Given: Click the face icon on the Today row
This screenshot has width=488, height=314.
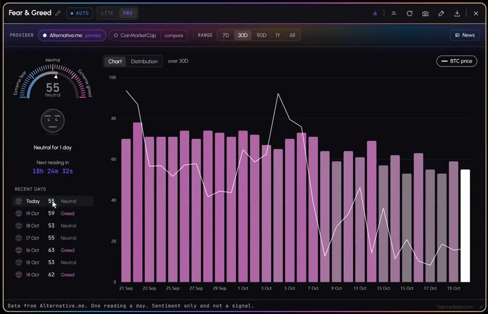Looking at the screenshot, I should pyautogui.click(x=19, y=201).
